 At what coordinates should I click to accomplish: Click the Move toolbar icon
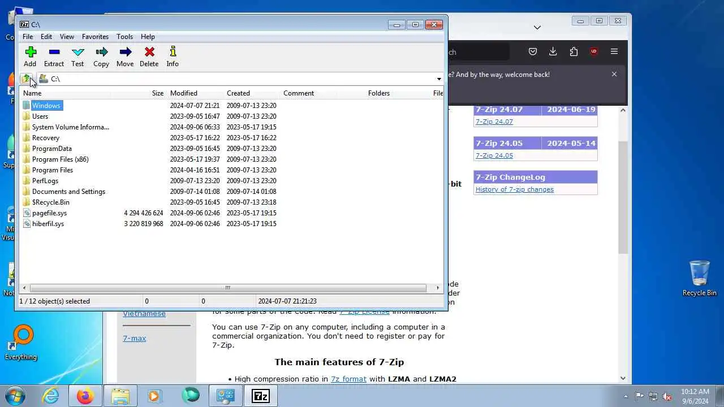125,57
